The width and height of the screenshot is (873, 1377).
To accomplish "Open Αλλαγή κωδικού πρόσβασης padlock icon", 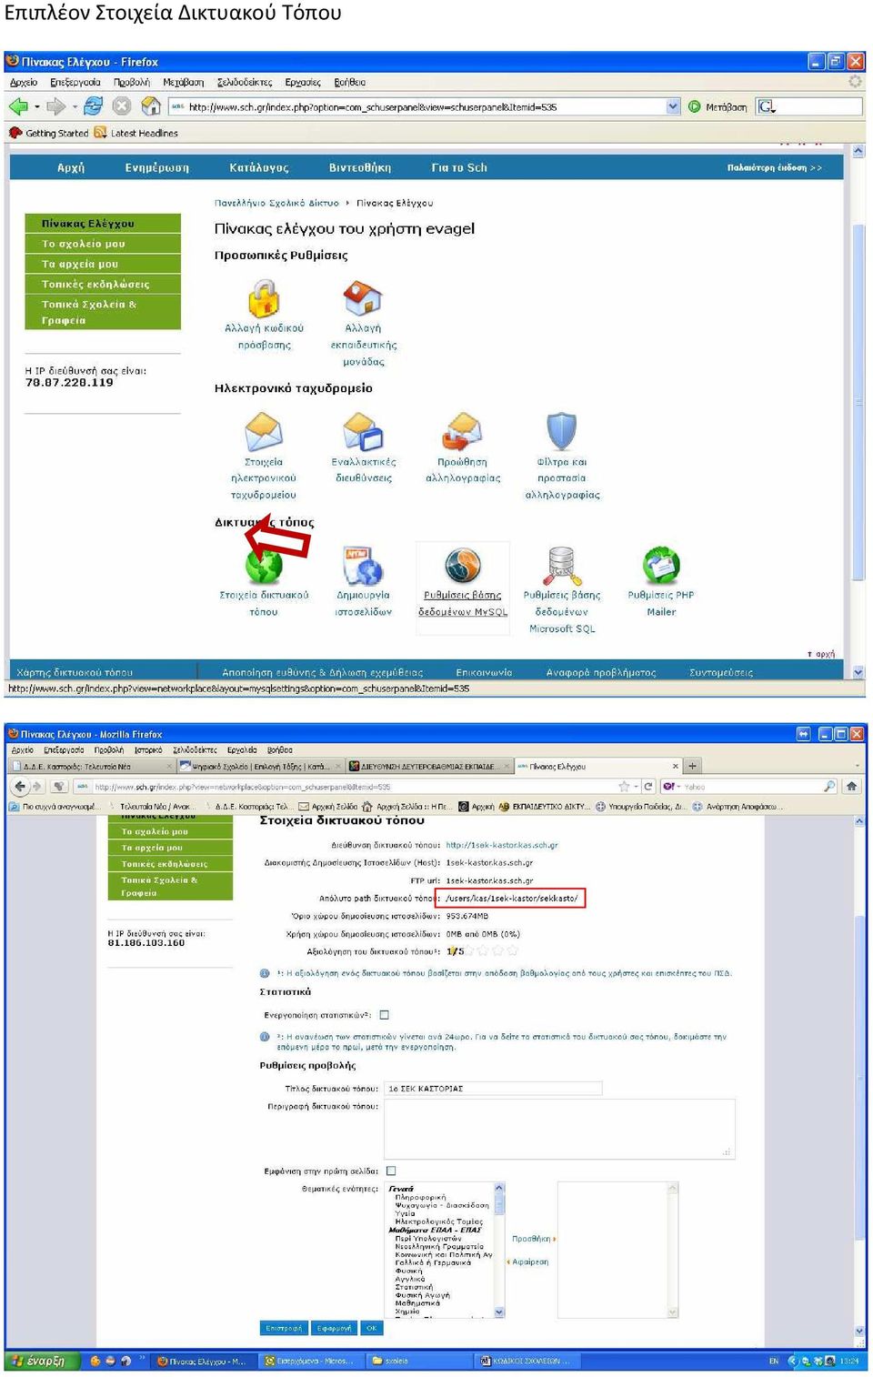I will [x=264, y=298].
